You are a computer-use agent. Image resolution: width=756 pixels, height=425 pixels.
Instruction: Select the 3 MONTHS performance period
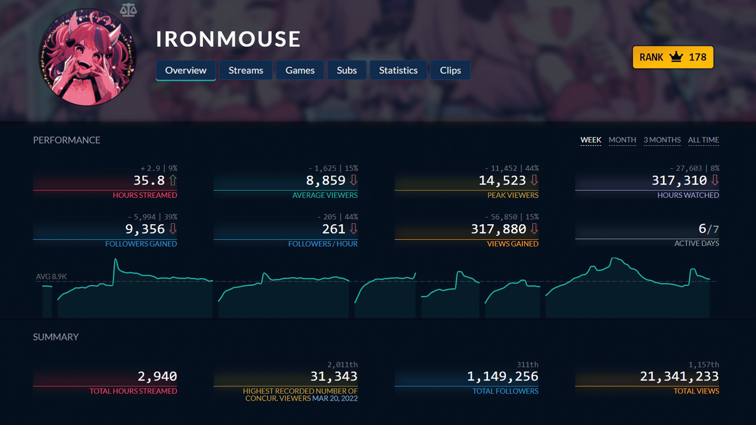tap(662, 140)
